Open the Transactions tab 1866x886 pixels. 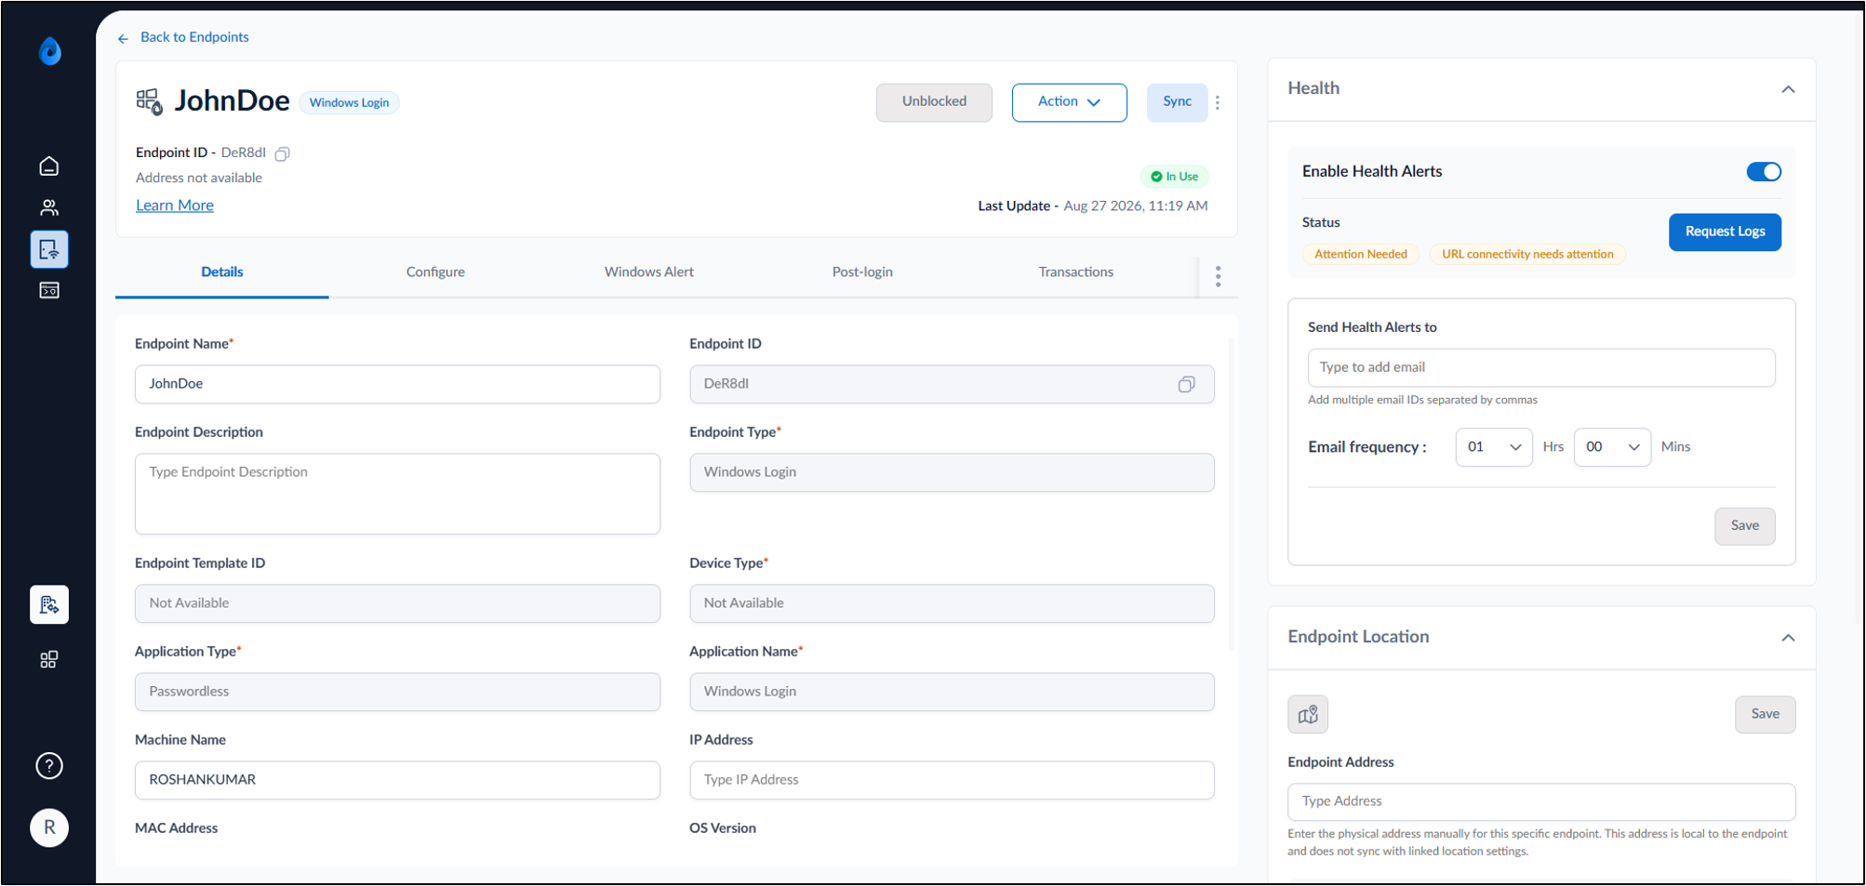[x=1075, y=272]
